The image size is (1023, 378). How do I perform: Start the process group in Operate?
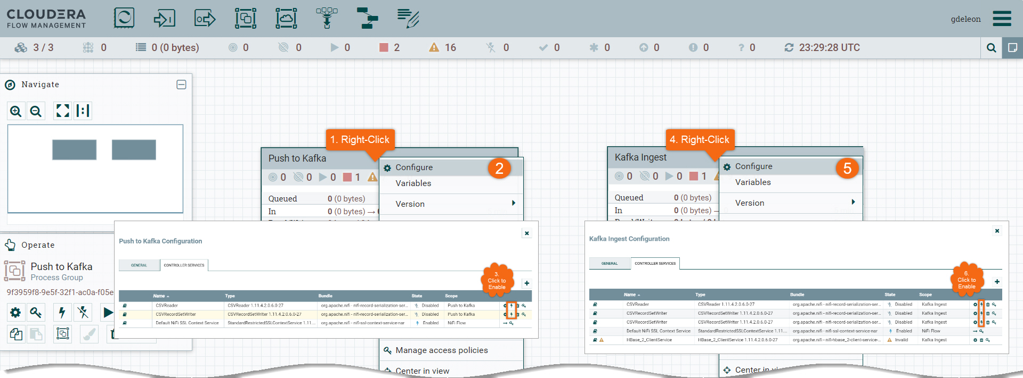click(108, 312)
